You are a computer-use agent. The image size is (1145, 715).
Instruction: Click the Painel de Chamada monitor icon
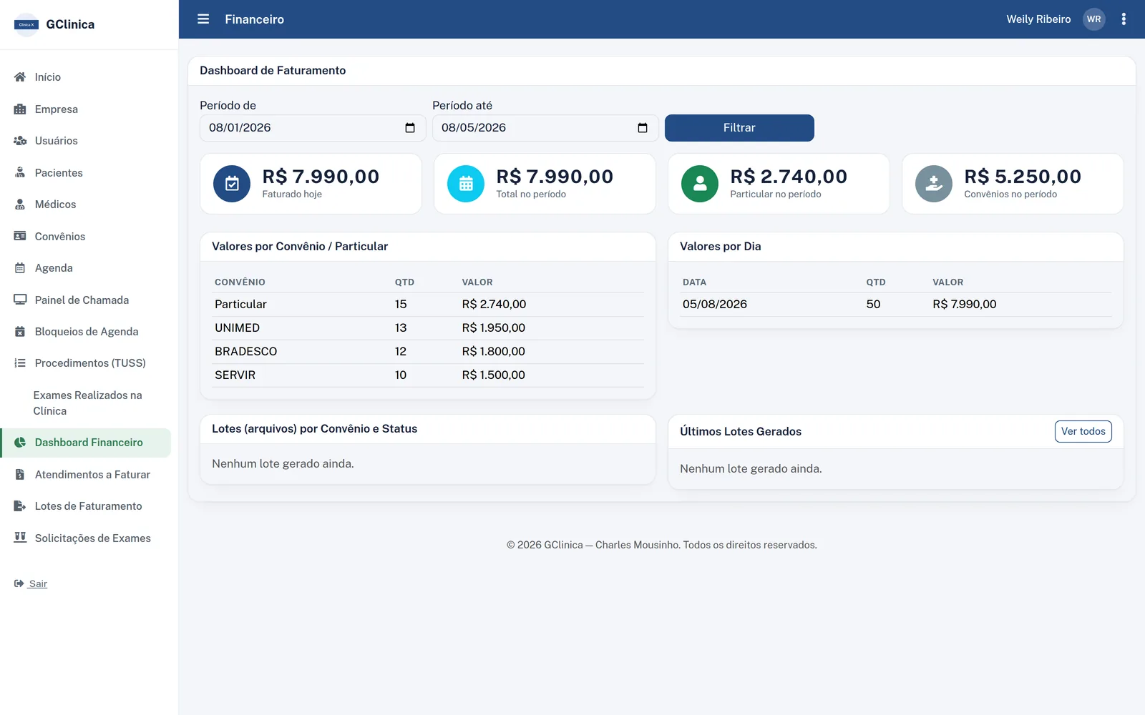tap(20, 300)
